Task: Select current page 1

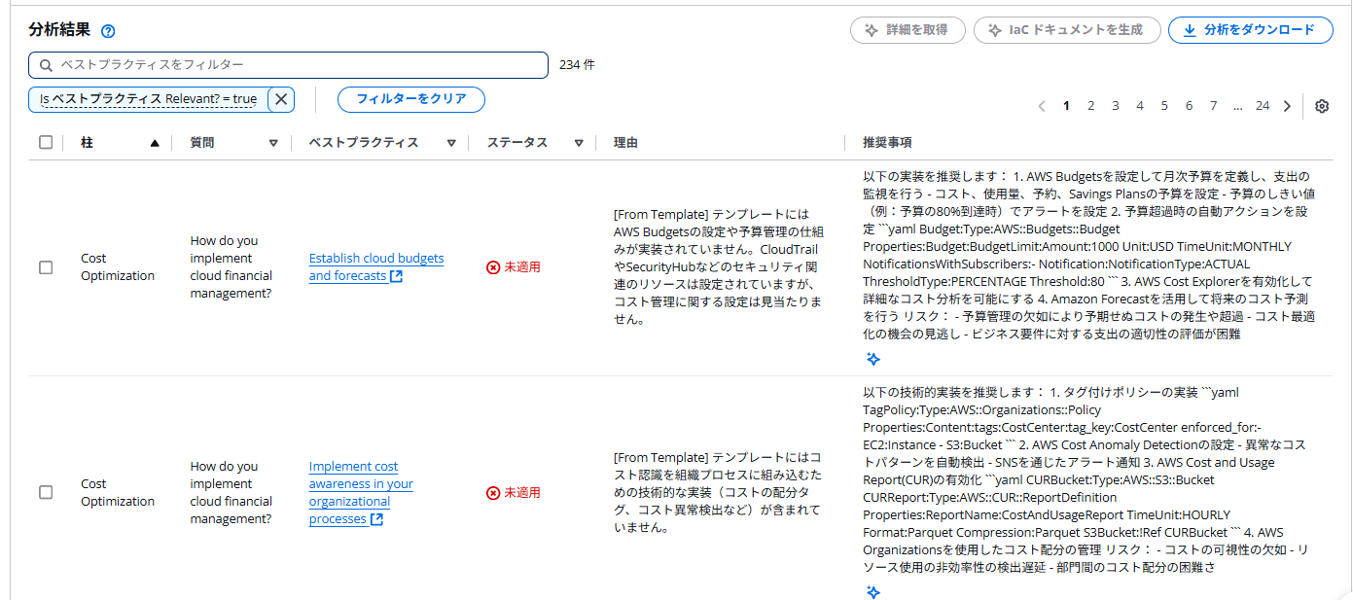Action: [x=1066, y=106]
